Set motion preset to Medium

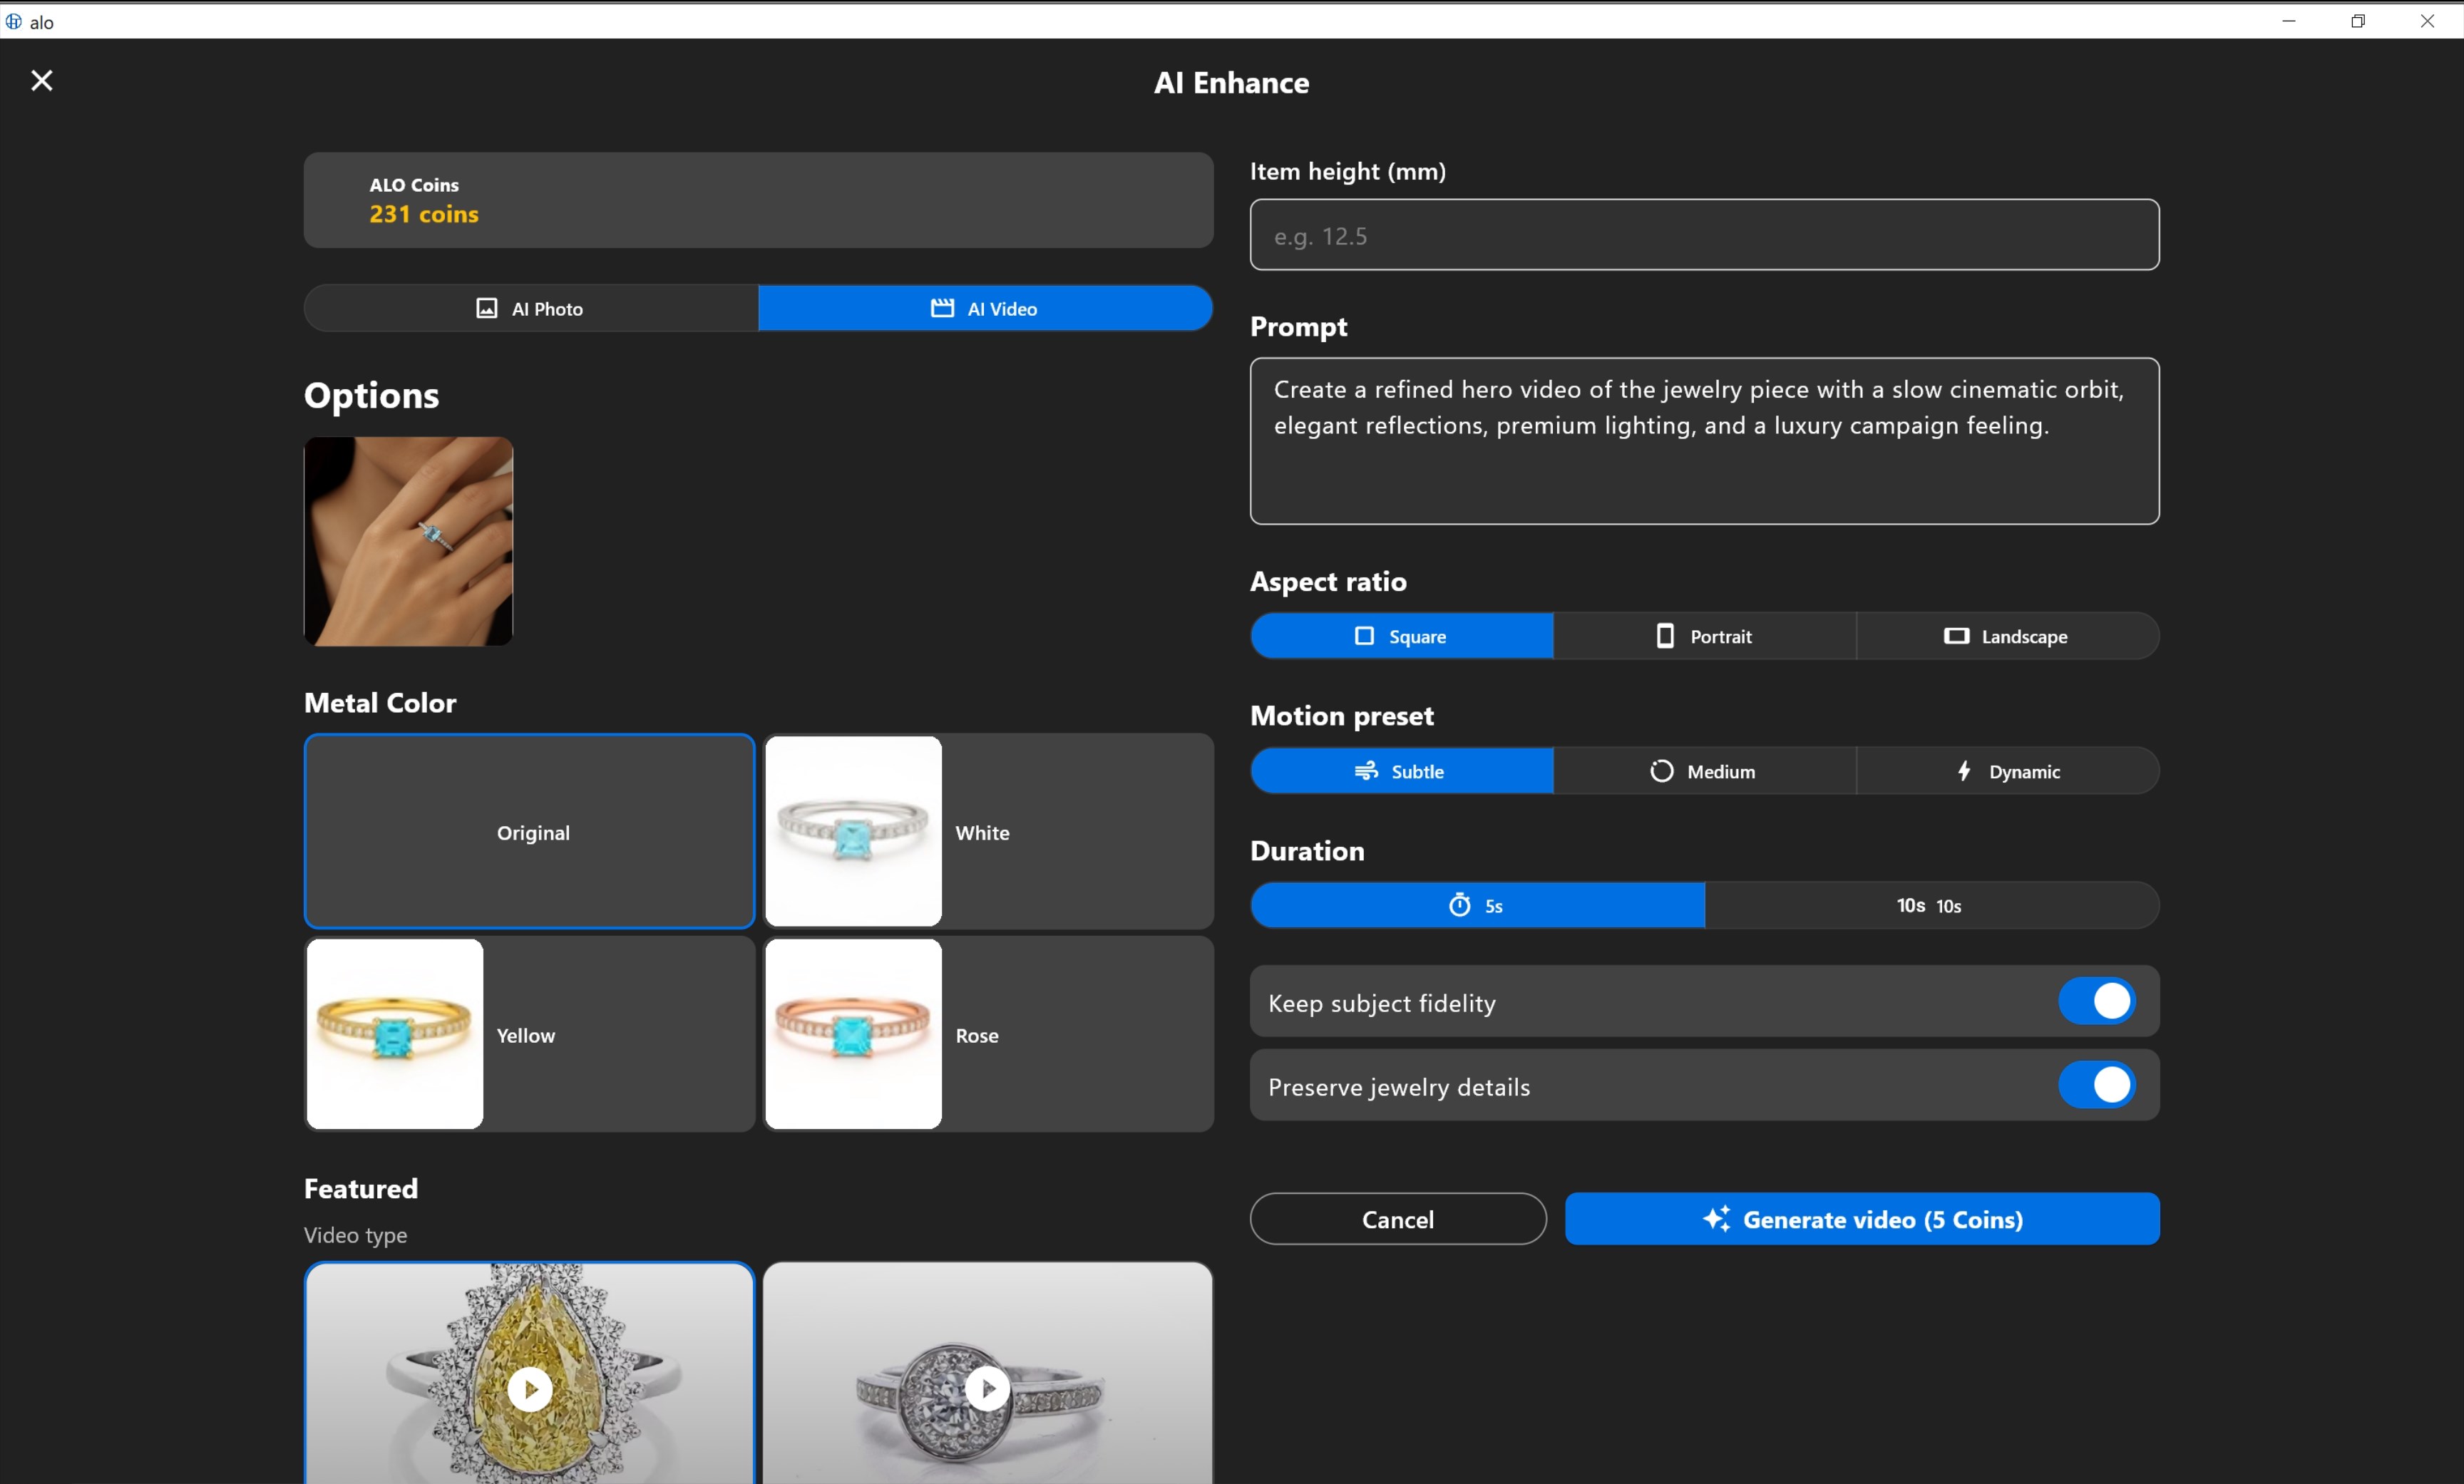point(1705,771)
